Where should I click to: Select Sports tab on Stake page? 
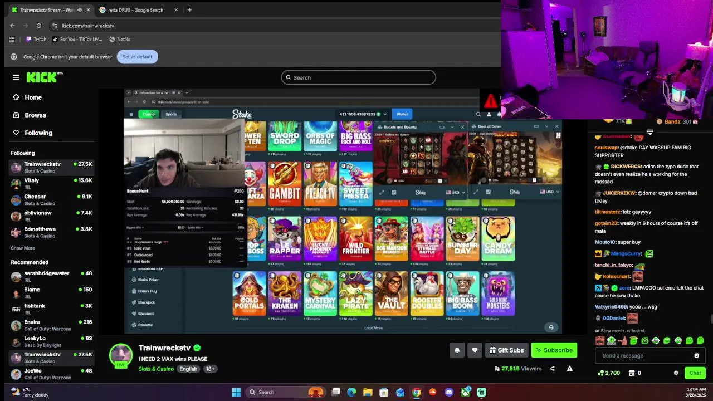pos(171,114)
